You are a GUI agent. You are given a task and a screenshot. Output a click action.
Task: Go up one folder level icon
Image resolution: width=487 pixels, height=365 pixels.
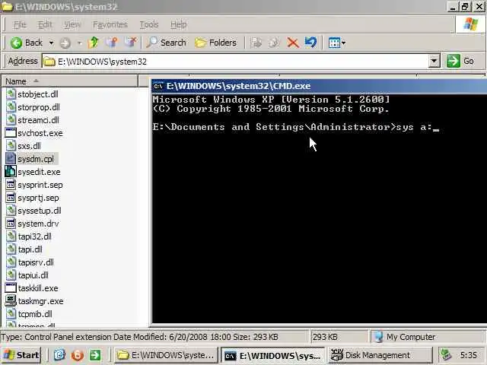[93, 43]
